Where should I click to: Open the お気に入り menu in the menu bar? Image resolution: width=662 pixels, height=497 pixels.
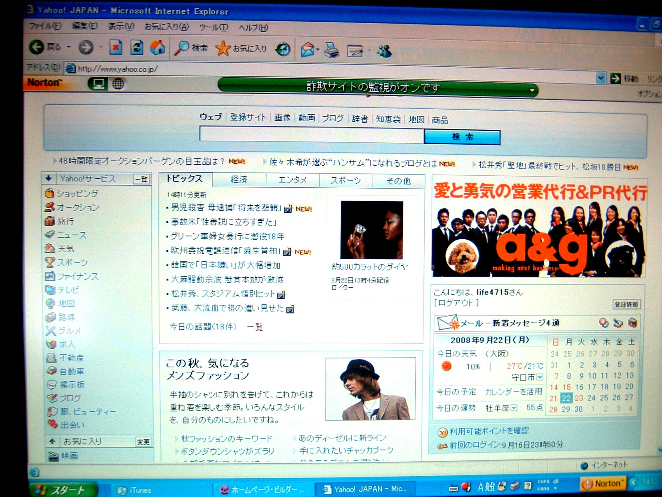click(x=167, y=27)
